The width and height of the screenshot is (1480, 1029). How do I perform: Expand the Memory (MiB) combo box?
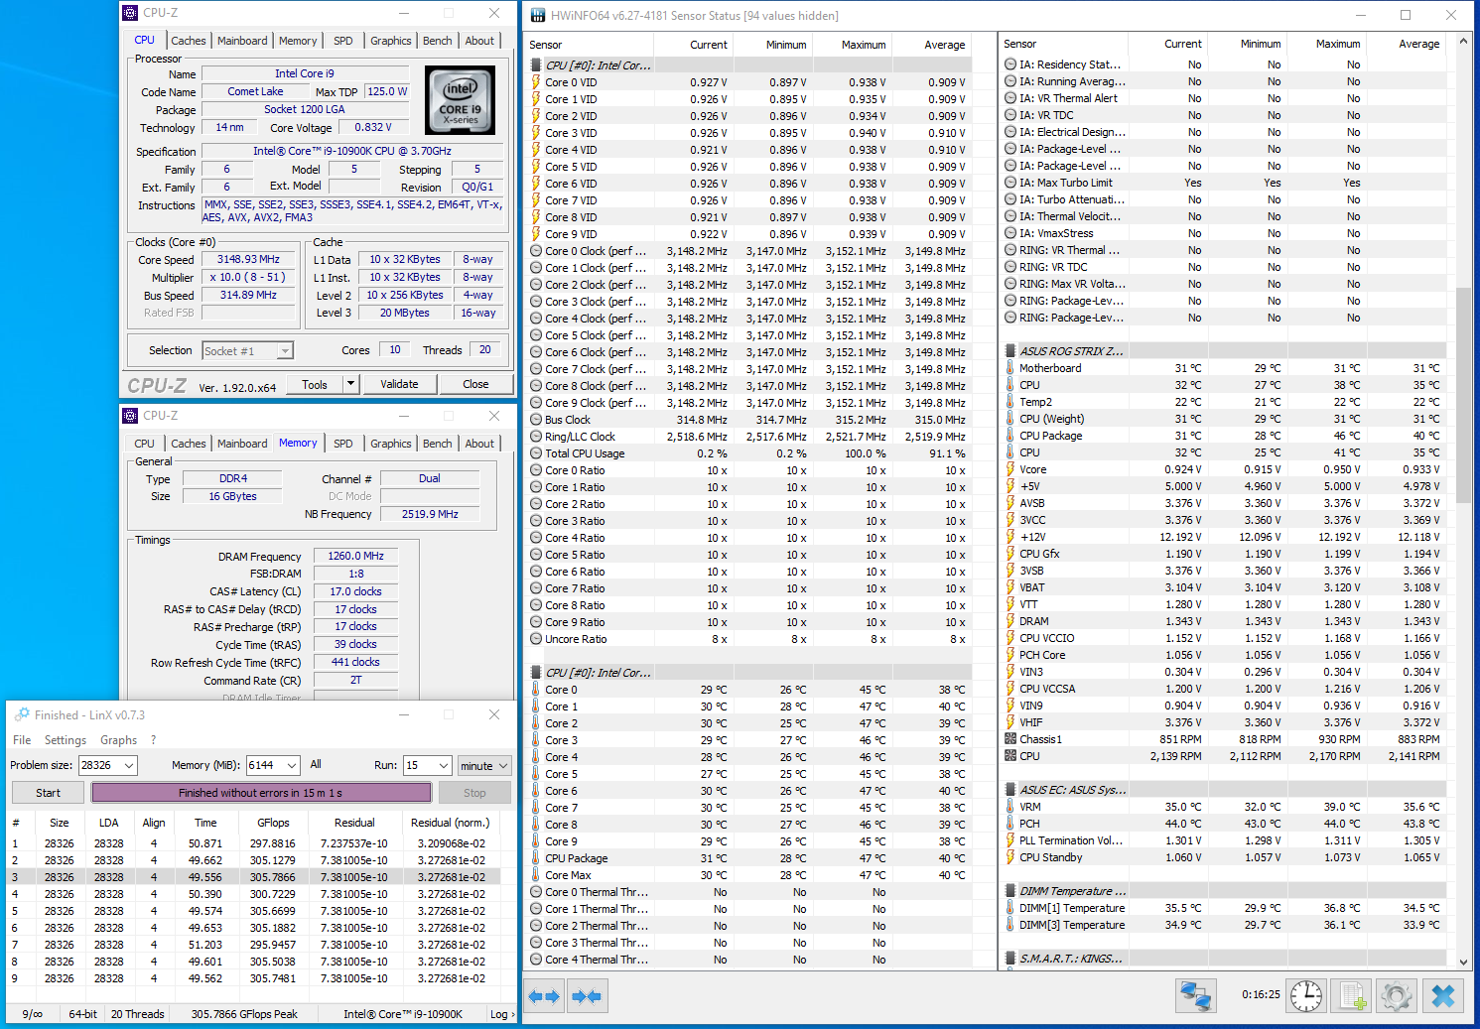[x=292, y=766]
